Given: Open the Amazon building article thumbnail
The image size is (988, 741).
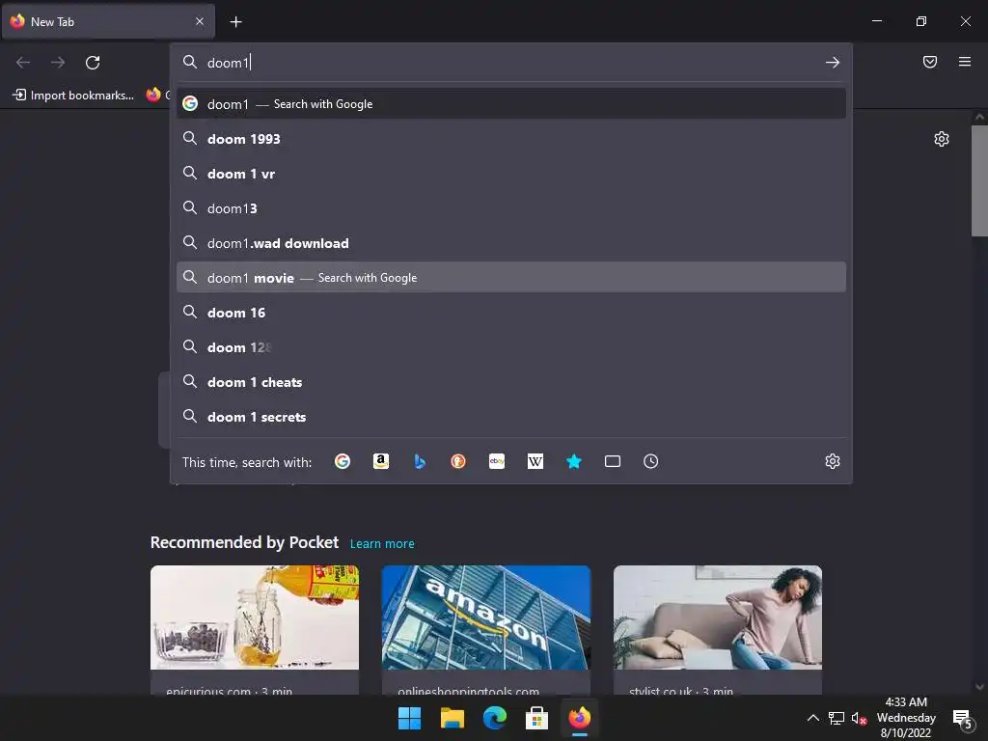Looking at the screenshot, I should tap(486, 617).
